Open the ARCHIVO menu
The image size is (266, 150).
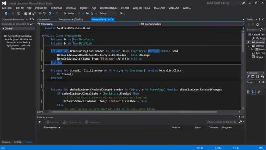pyautogui.click(x=7, y=8)
